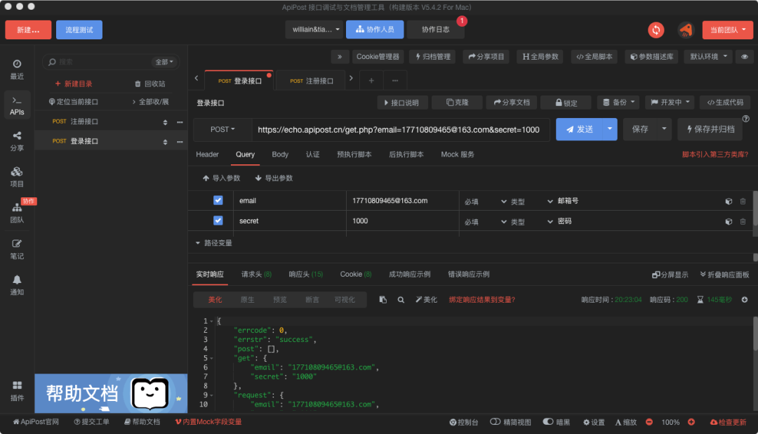Click the 帮助文档 banner image
This screenshot has height=434, width=758.
point(111,393)
